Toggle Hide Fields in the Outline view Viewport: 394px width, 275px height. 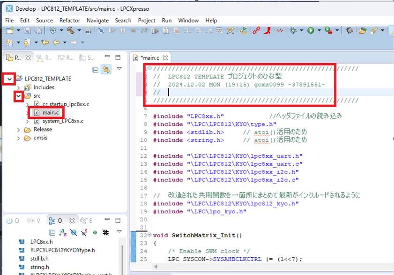pos(74,232)
